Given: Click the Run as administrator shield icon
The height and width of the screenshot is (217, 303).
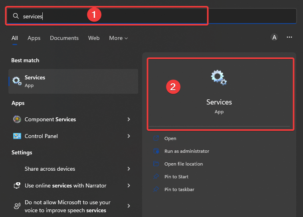Looking at the screenshot, I should (156, 151).
